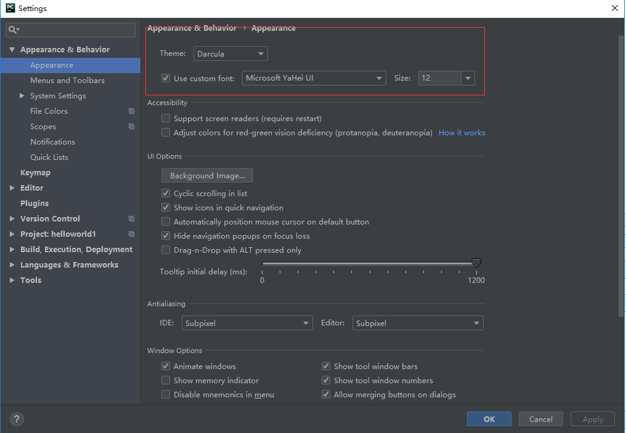
Task: Uncheck Cyclic scrolling in list
Action: click(x=166, y=193)
